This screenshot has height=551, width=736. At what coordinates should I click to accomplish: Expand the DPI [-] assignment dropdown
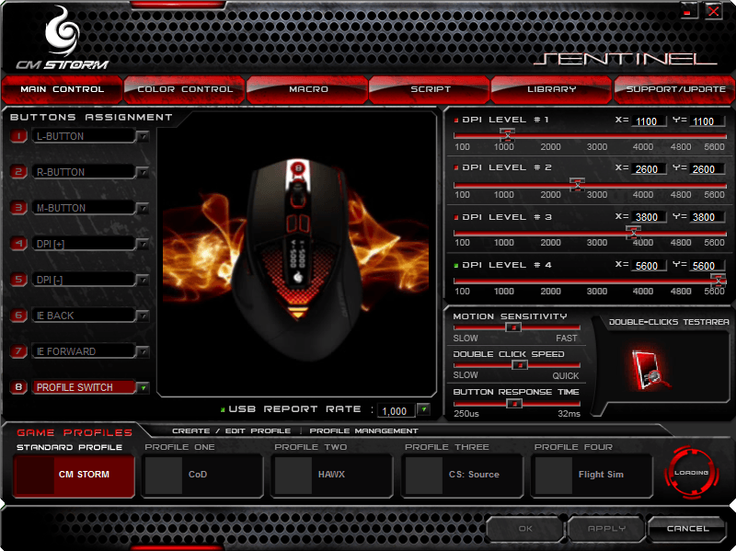pos(143,280)
